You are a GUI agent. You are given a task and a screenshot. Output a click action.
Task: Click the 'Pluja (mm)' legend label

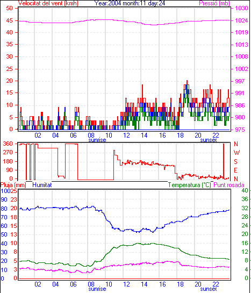pos(13,185)
